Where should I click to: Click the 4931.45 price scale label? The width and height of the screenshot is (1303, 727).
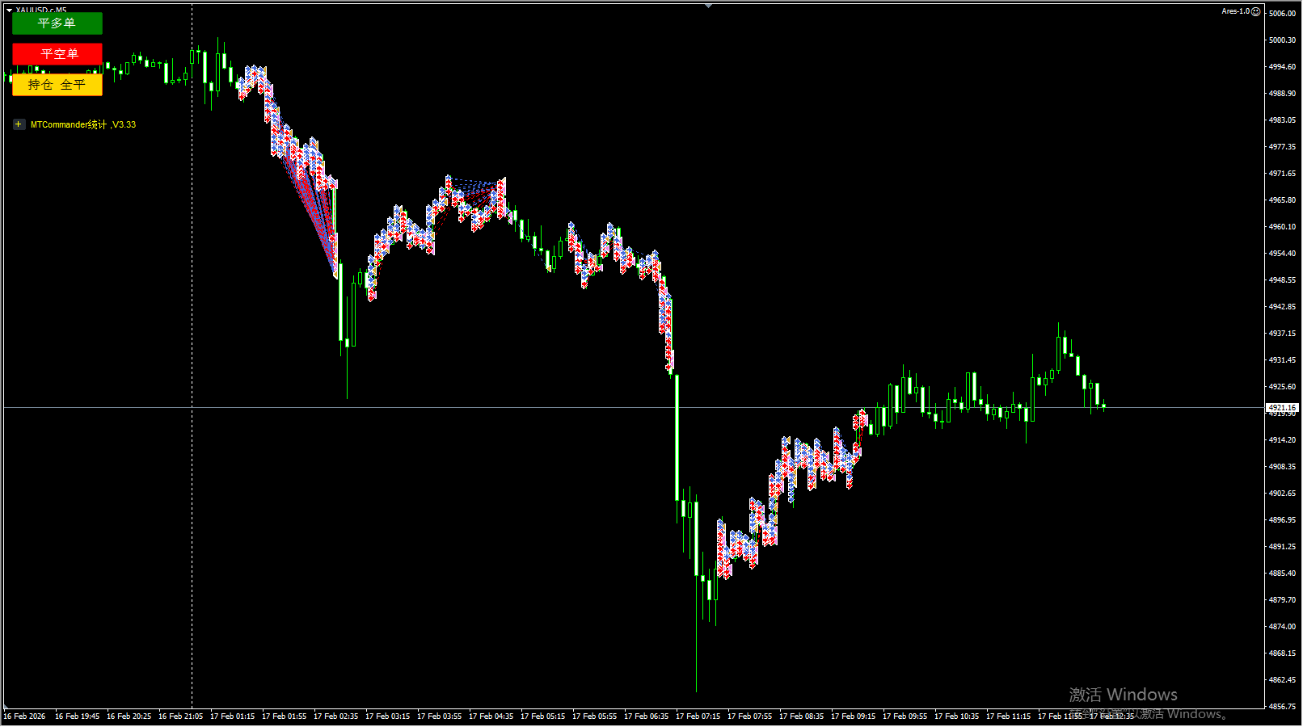(1282, 360)
